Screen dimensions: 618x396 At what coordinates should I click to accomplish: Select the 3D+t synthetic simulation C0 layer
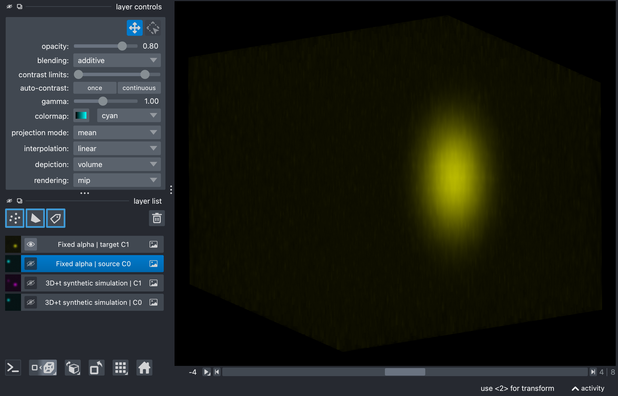tap(94, 302)
